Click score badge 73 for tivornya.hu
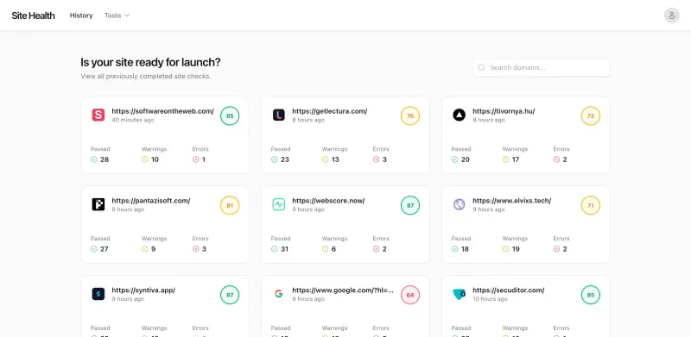 (x=591, y=116)
